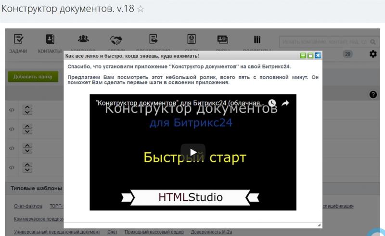Open the Счет-фактура template link
This screenshot has width=385, height=236.
[29, 206]
